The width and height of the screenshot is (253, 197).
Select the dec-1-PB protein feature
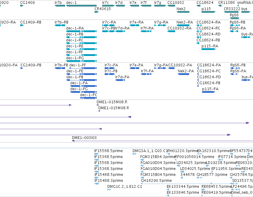[81, 80]
